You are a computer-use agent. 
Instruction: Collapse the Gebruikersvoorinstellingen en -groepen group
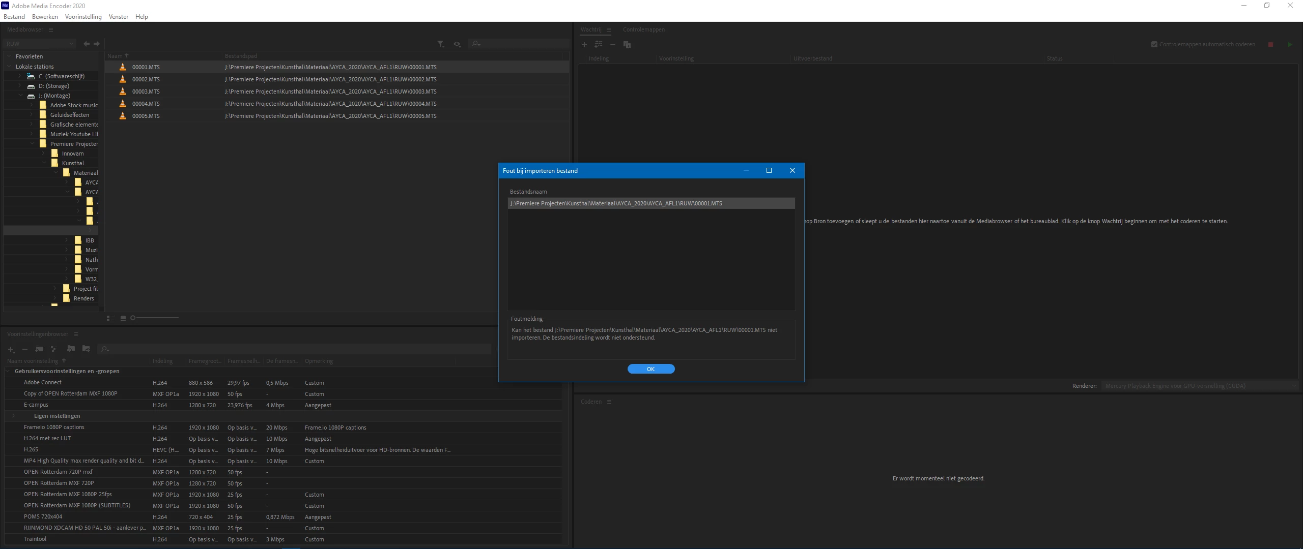click(8, 371)
